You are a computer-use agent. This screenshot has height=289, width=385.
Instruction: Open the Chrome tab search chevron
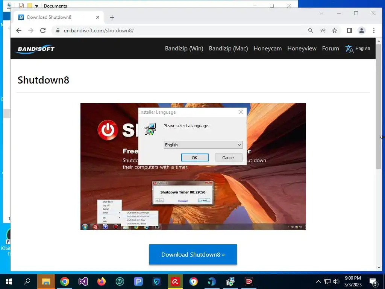(321, 13)
